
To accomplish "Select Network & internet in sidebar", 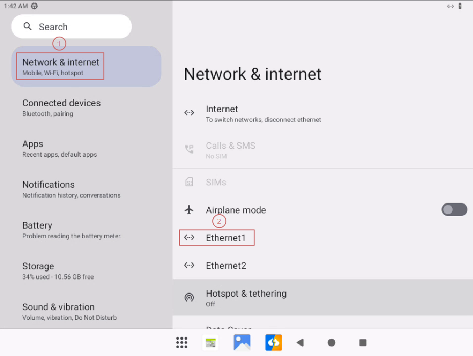I will tap(61, 67).
